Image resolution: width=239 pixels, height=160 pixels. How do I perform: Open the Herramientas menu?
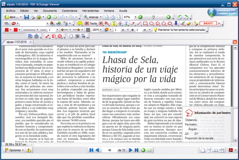91,11
